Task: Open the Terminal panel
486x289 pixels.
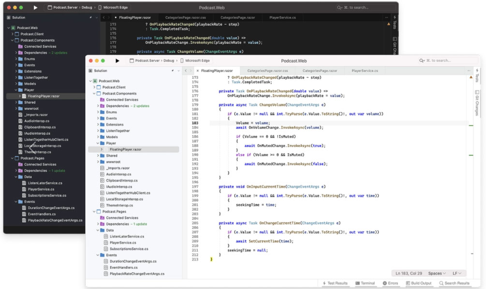Action: pyautogui.click(x=365, y=283)
